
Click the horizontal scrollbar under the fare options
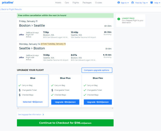(65, 108)
